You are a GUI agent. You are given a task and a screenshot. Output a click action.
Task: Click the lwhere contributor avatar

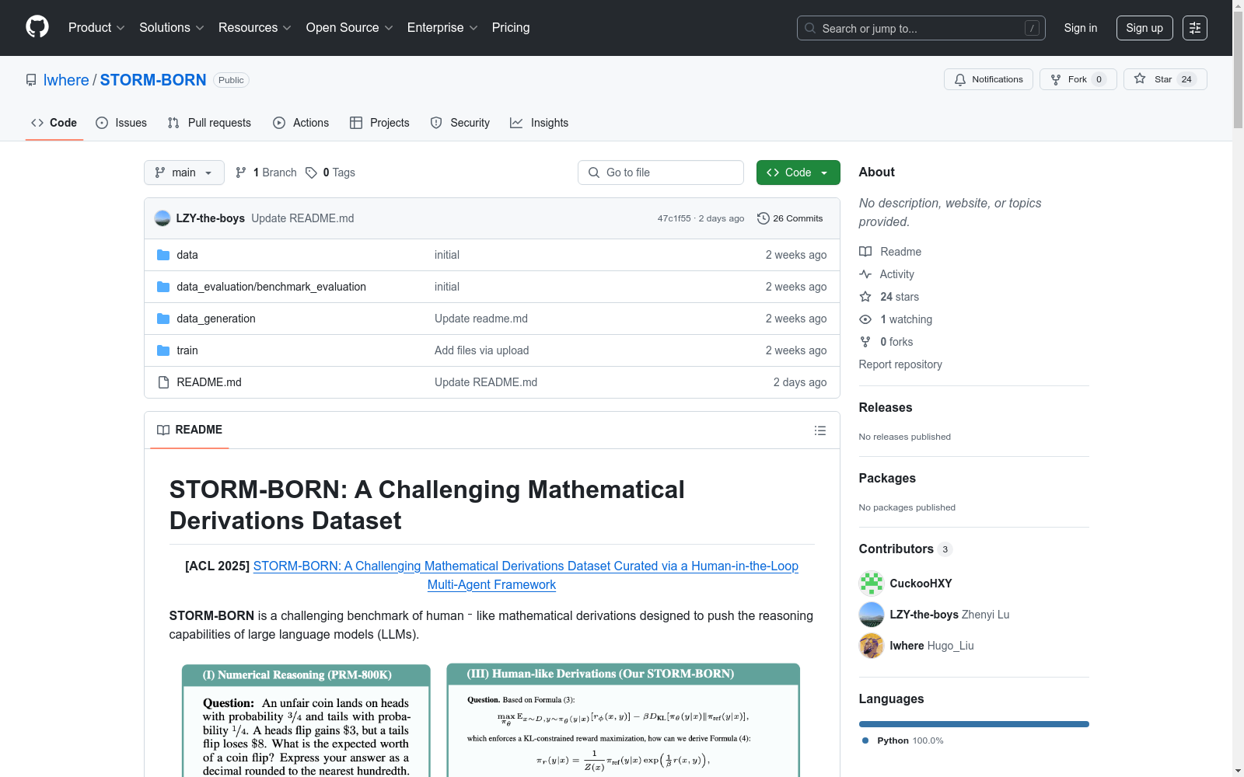coord(872,646)
